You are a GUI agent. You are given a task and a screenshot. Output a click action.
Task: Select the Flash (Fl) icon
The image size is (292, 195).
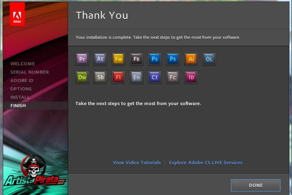point(118,77)
